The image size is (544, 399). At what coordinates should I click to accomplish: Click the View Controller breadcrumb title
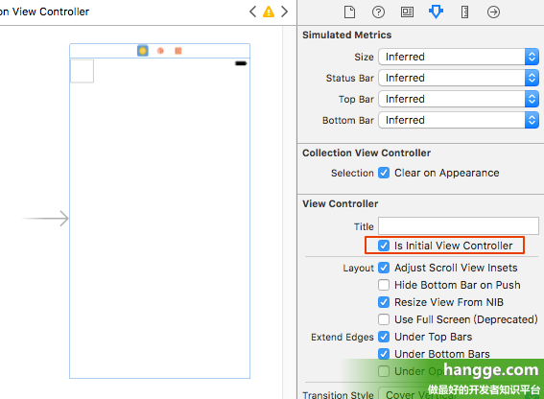(x=44, y=12)
